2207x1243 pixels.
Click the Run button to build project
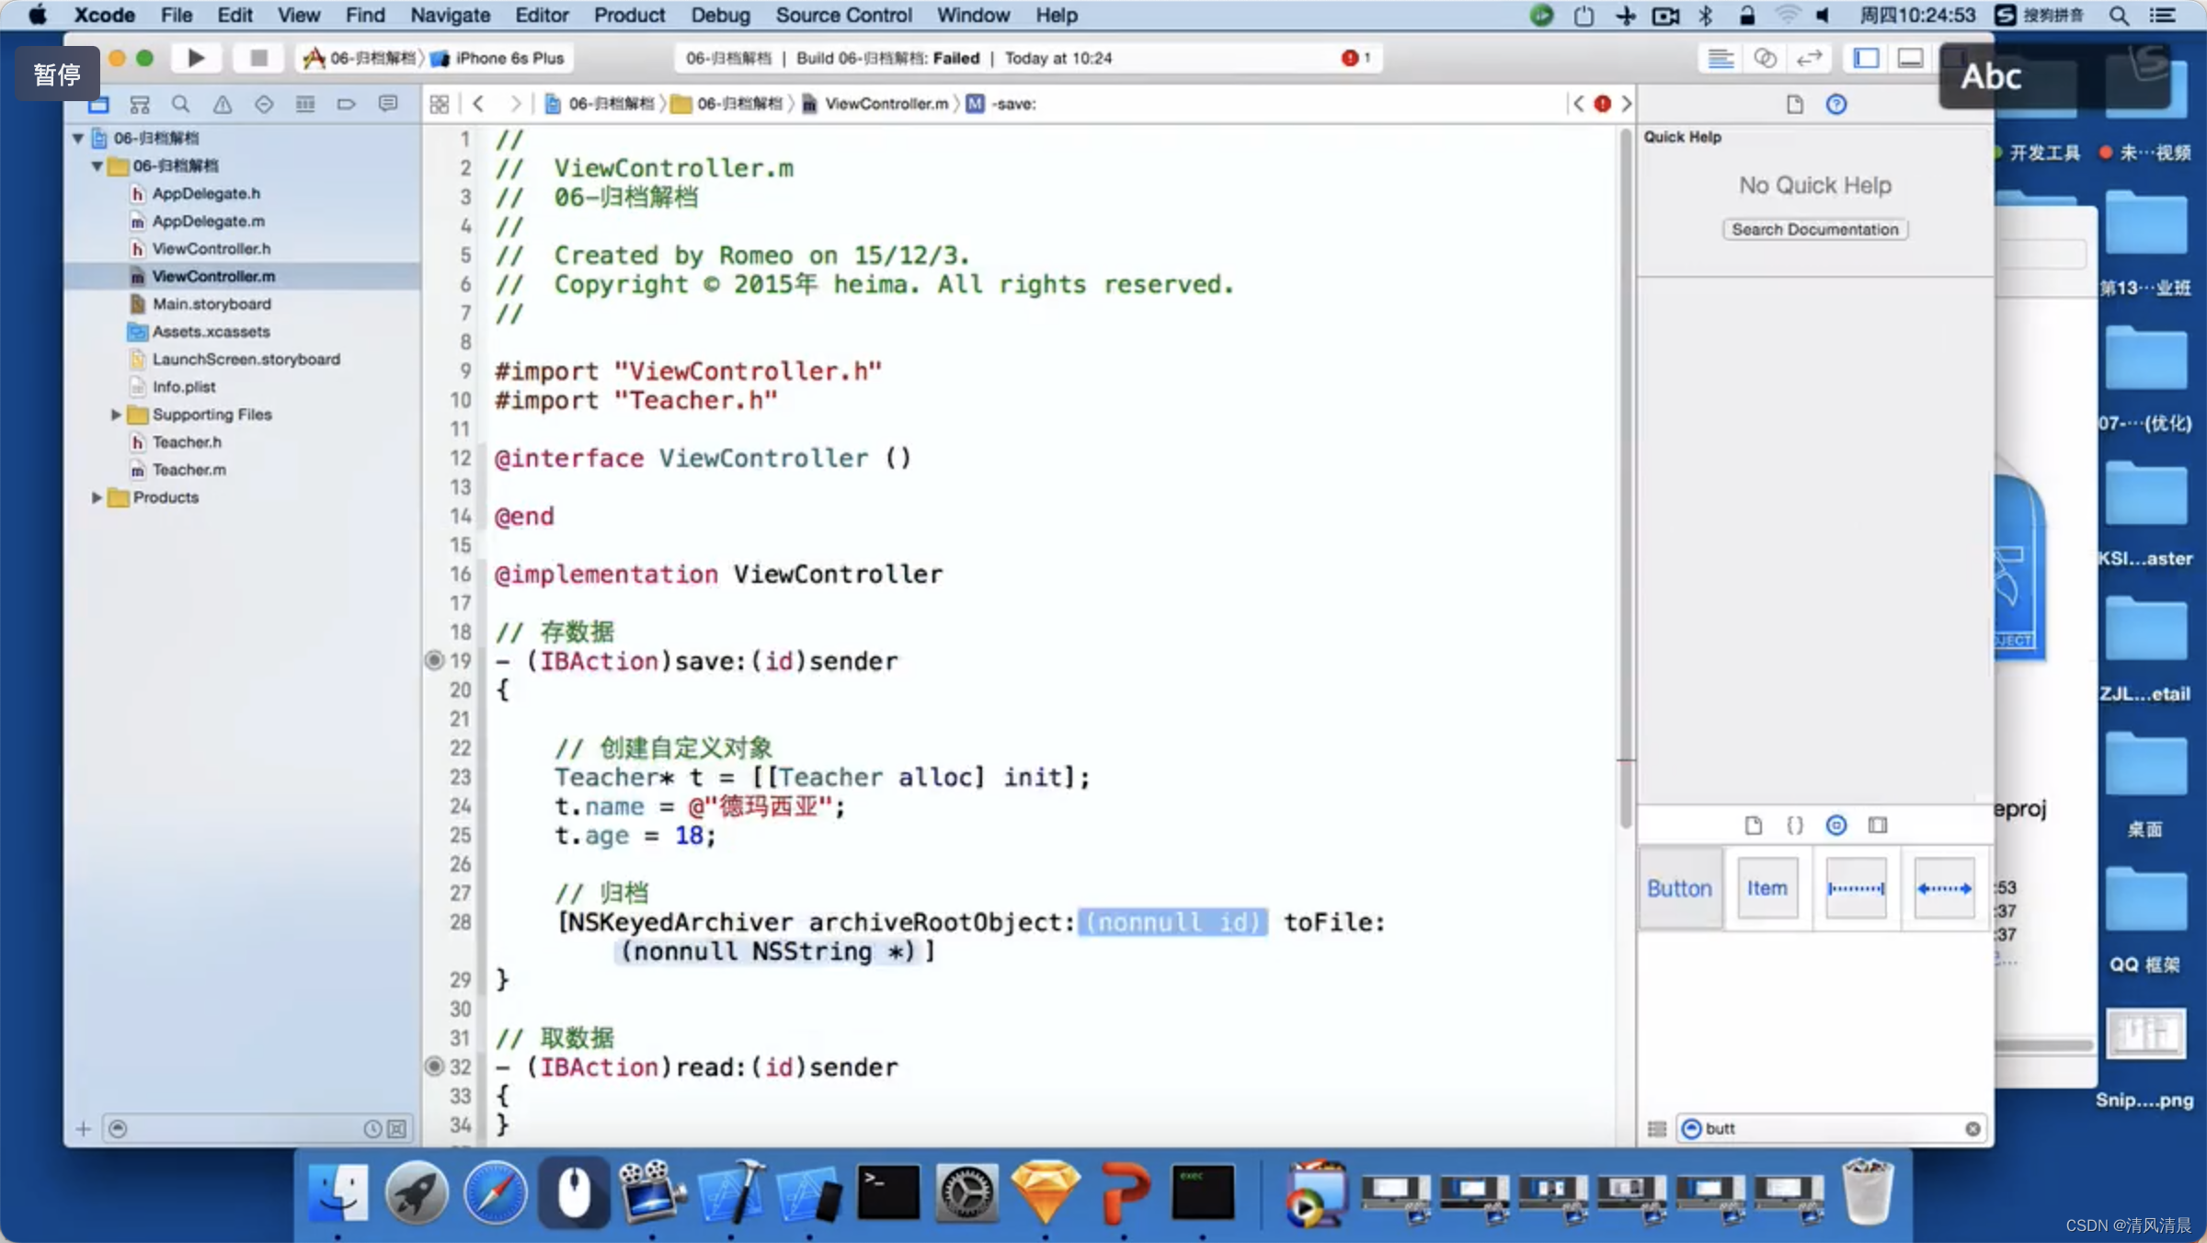pyautogui.click(x=196, y=58)
